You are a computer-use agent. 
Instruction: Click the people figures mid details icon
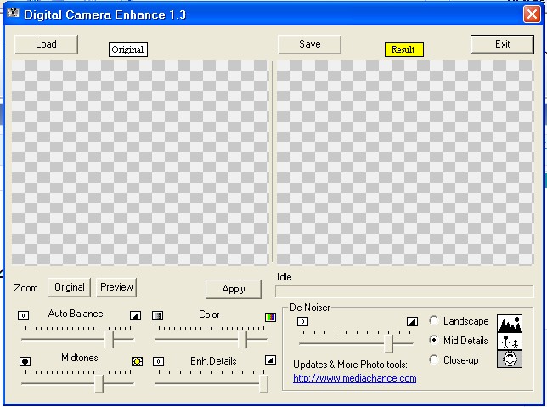tap(510, 342)
